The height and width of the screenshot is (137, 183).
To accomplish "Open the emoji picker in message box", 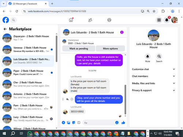I will (117, 122).
